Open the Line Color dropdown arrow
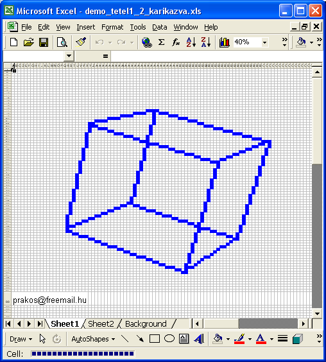 point(250,339)
